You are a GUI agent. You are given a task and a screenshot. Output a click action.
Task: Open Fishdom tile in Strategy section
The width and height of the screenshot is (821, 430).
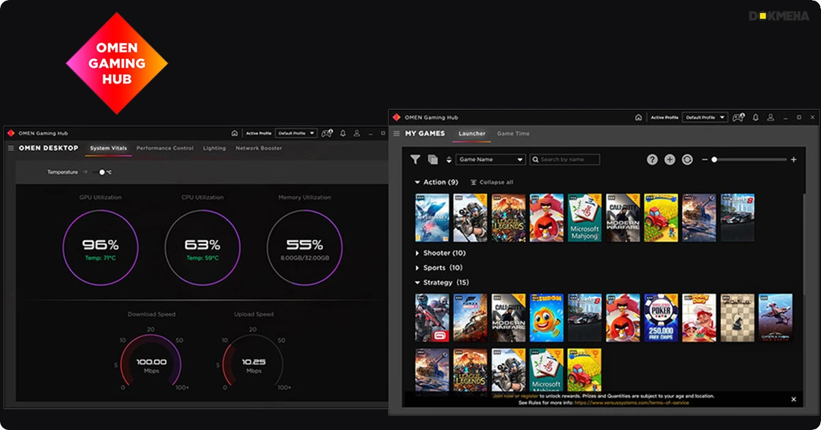point(547,318)
